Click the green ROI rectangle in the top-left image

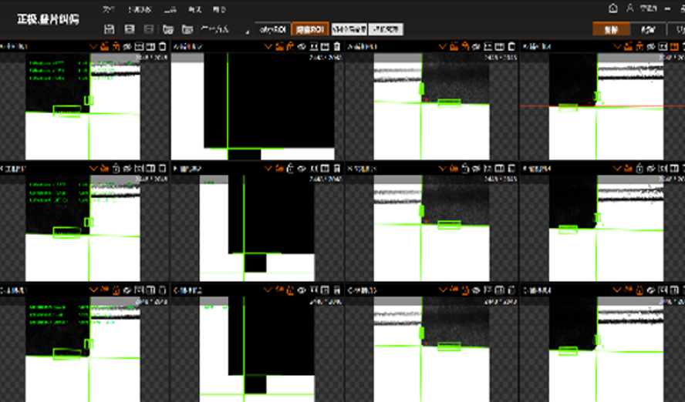point(66,111)
